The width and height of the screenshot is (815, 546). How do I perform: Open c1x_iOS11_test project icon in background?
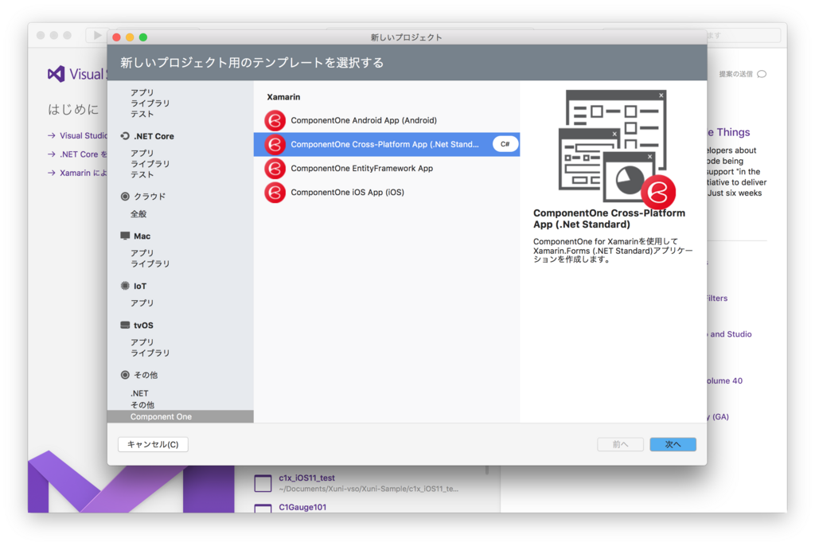(263, 483)
